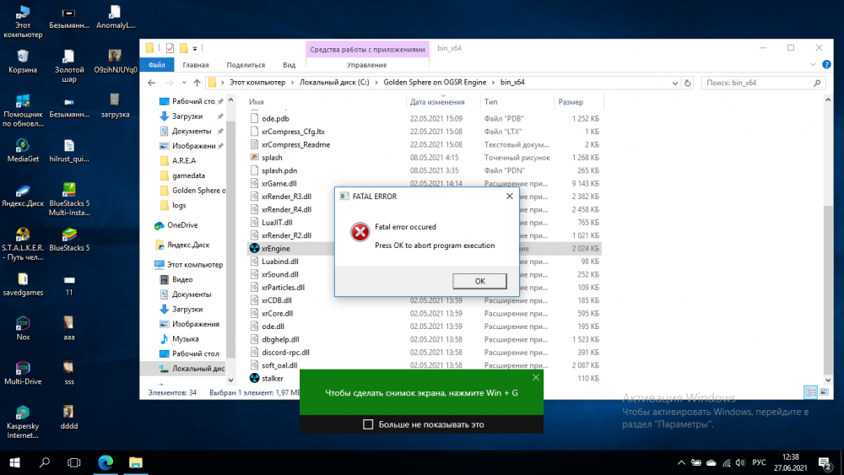Viewport: 844px width, 475px height.
Task: Select the stalker executable file
Action: point(272,378)
